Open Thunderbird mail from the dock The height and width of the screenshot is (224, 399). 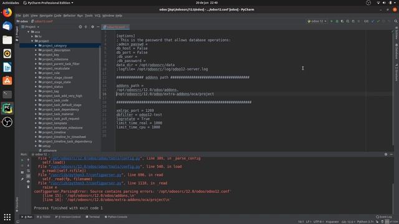7,26
